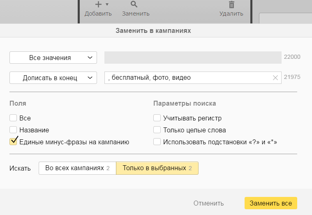Open the Add dropdown arrow

click(x=107, y=5)
